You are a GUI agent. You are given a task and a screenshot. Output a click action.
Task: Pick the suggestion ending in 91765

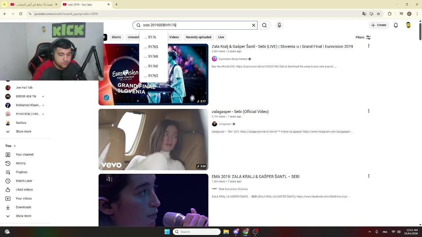(x=153, y=47)
